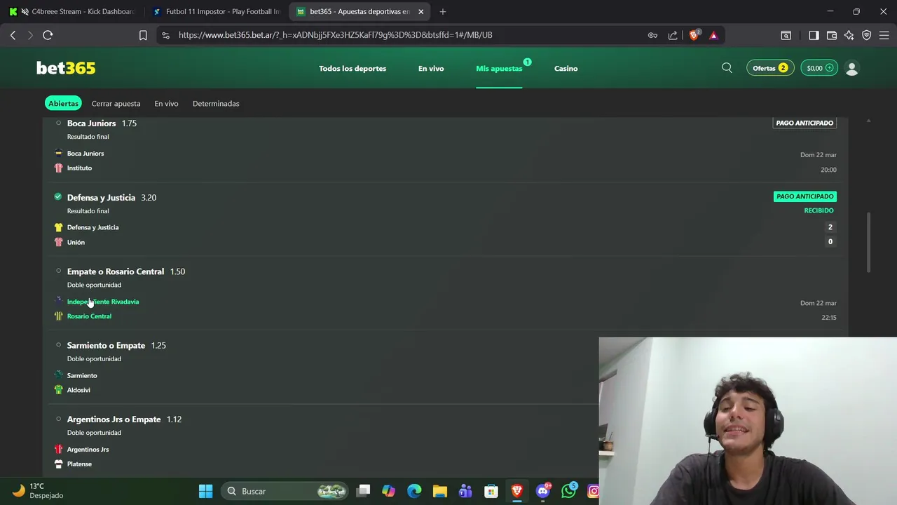Click the Boca Juniors team shirt icon

tap(58, 153)
